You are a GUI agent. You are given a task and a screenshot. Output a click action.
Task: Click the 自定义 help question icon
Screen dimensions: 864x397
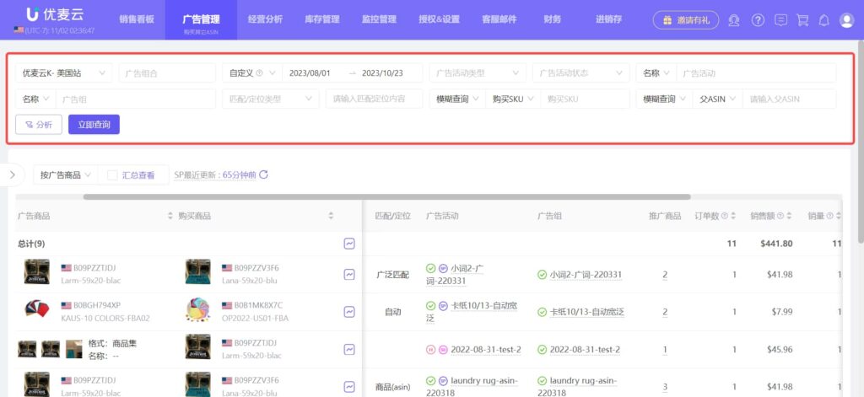tap(260, 72)
